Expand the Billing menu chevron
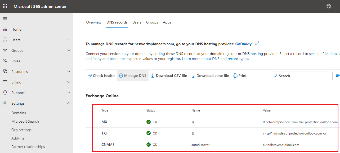 click(69, 82)
